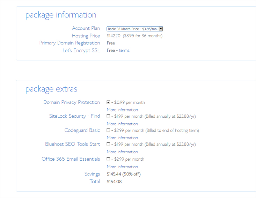Click SiteLock Security - Find label
Image resolution: width=256 pixels, height=198 pixels.
point(74,116)
